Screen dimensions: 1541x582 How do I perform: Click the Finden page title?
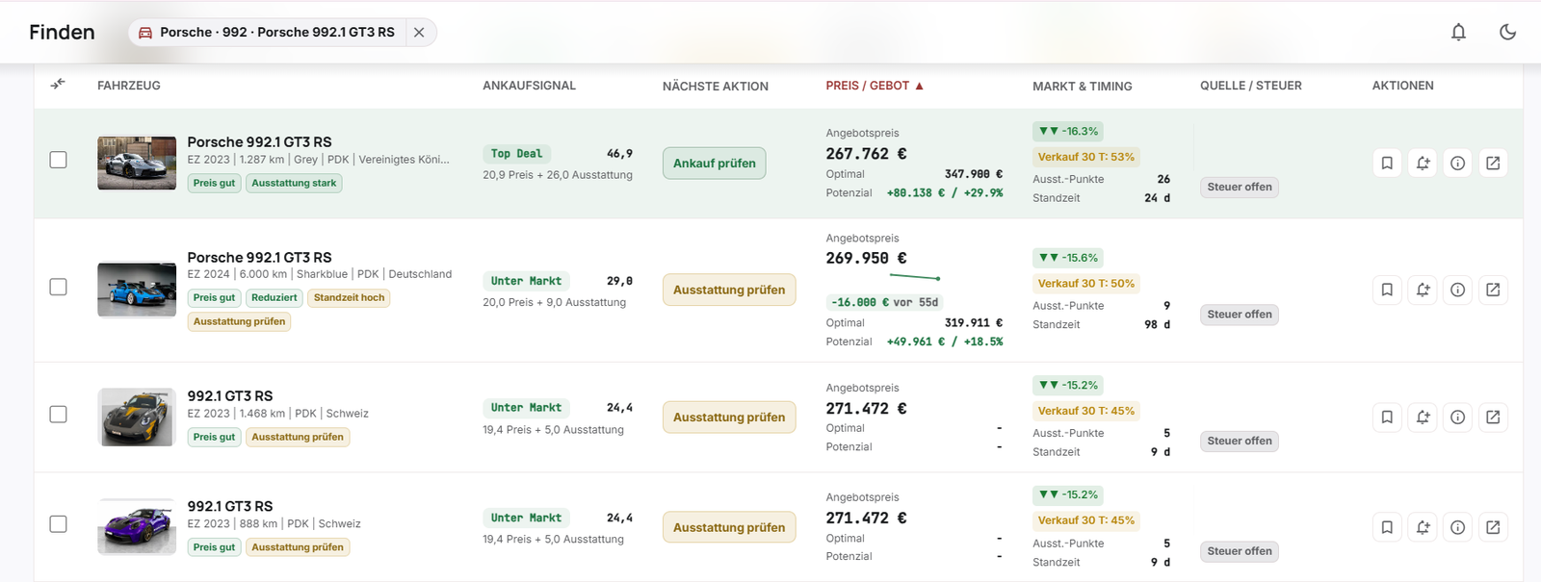62,32
